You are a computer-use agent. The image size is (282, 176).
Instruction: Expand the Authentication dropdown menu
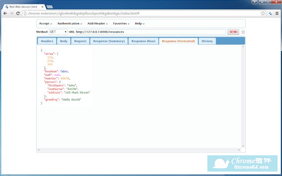[x=69, y=23]
